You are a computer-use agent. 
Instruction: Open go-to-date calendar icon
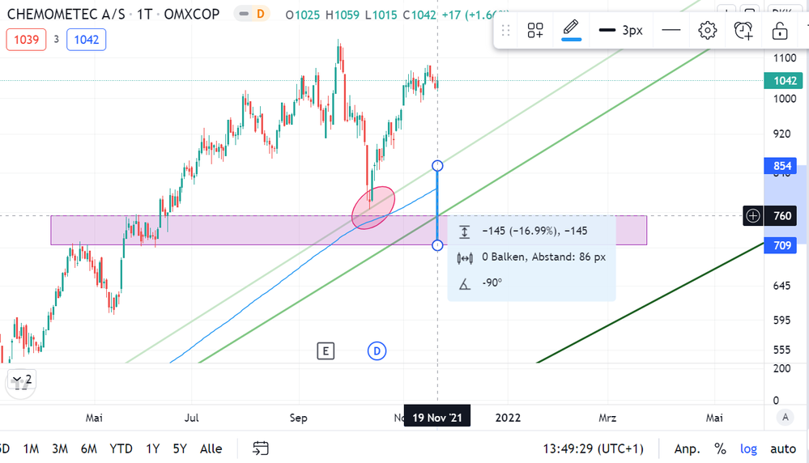(261, 448)
